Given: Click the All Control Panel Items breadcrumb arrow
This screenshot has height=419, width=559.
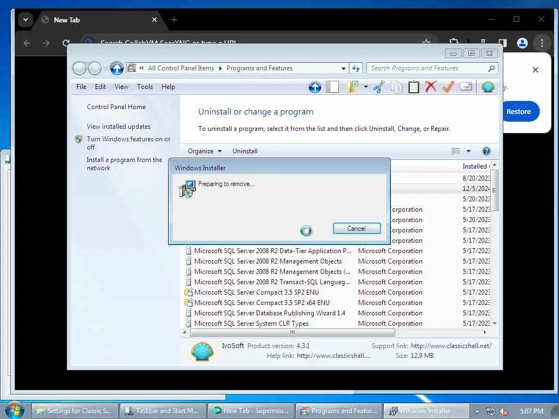Looking at the screenshot, I should pos(220,68).
